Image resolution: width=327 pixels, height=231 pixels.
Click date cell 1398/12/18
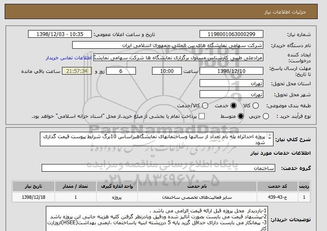(x=34, y=197)
